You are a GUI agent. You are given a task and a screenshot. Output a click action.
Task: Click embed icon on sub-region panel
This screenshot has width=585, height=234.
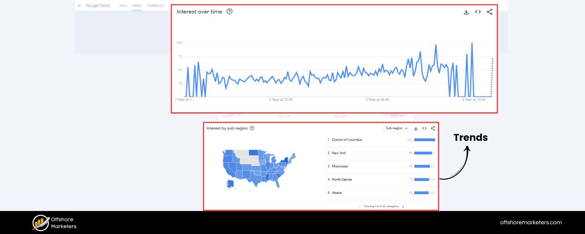pos(424,128)
